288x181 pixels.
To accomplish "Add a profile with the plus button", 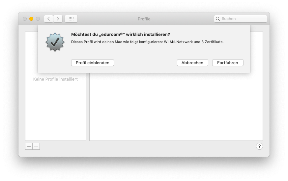I will pyautogui.click(x=29, y=146).
